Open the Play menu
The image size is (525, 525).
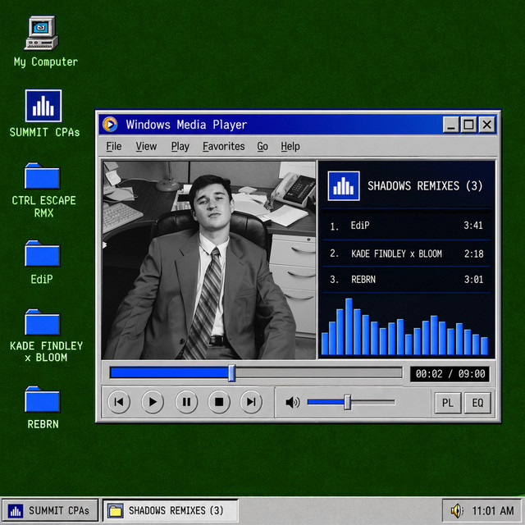click(180, 146)
